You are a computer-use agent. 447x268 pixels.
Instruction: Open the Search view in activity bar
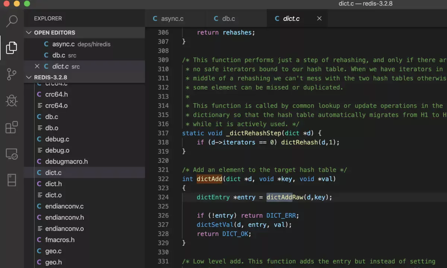pos(12,21)
